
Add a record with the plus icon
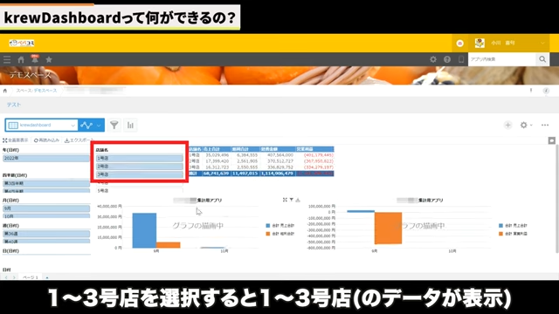pyautogui.click(x=507, y=125)
